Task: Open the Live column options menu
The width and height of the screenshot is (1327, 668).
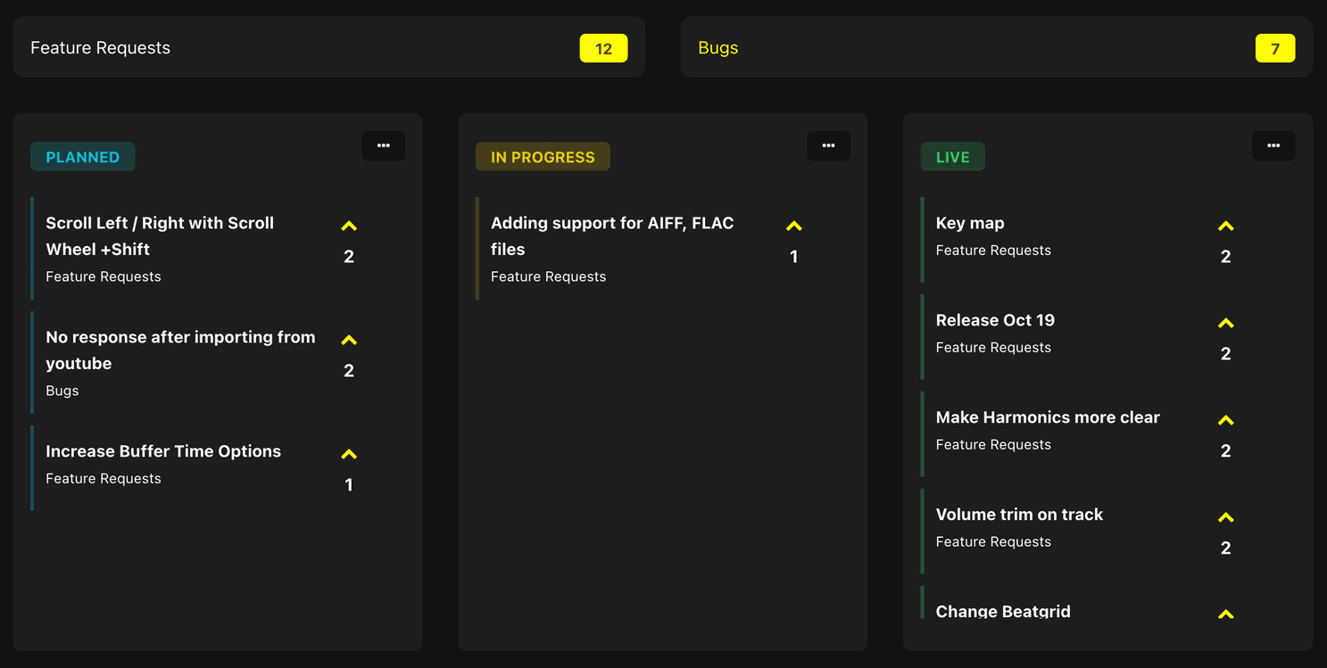Action: (x=1273, y=145)
